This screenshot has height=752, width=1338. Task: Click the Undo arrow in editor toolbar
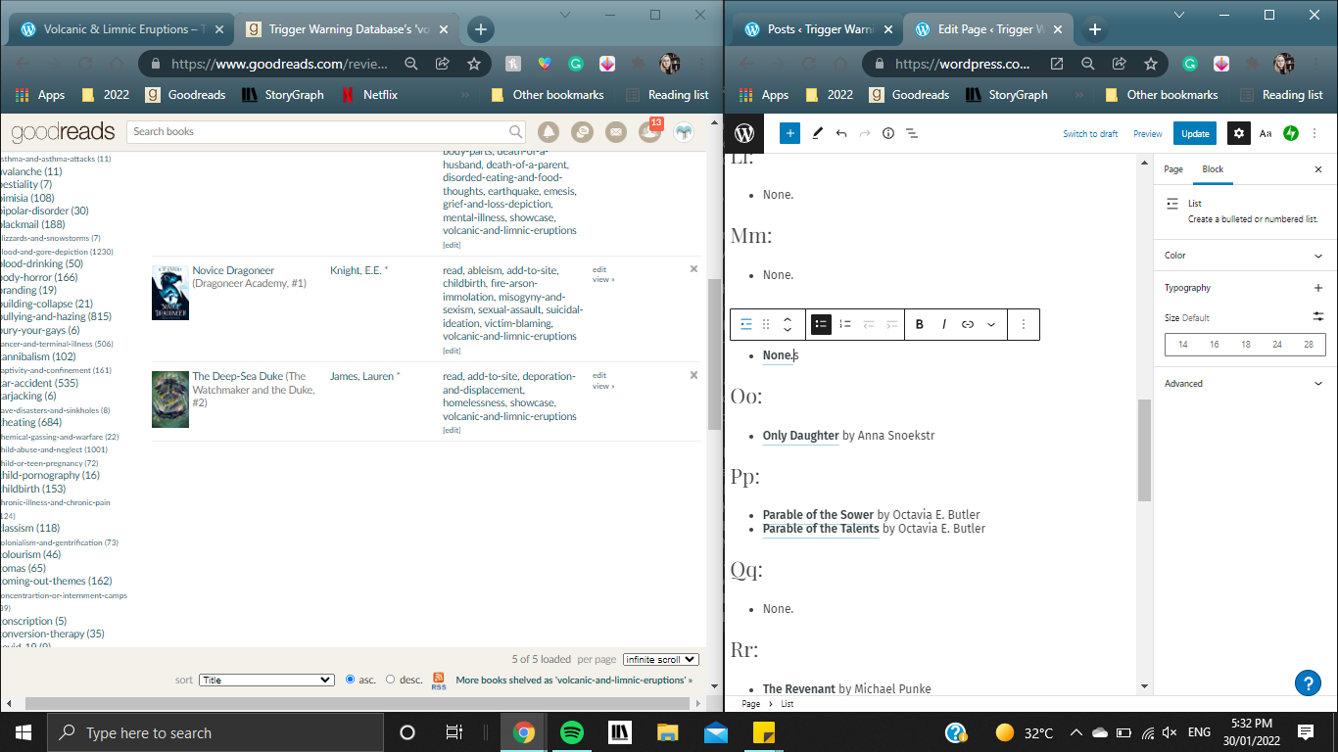[x=840, y=133]
